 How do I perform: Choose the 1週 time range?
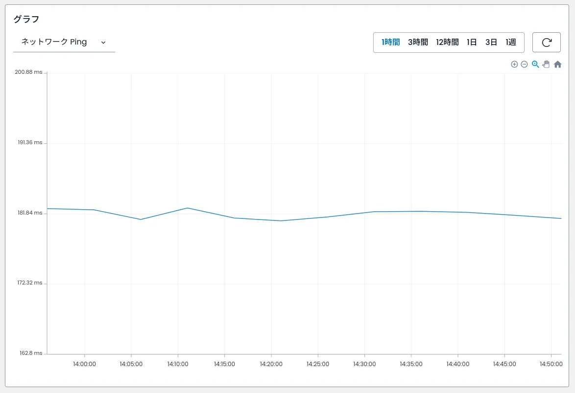click(511, 43)
